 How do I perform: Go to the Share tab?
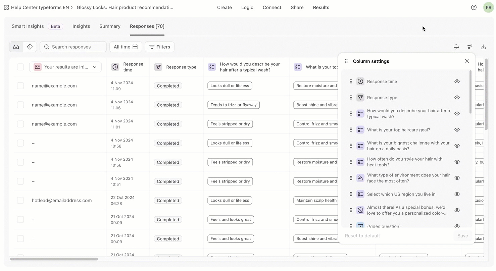click(x=297, y=7)
